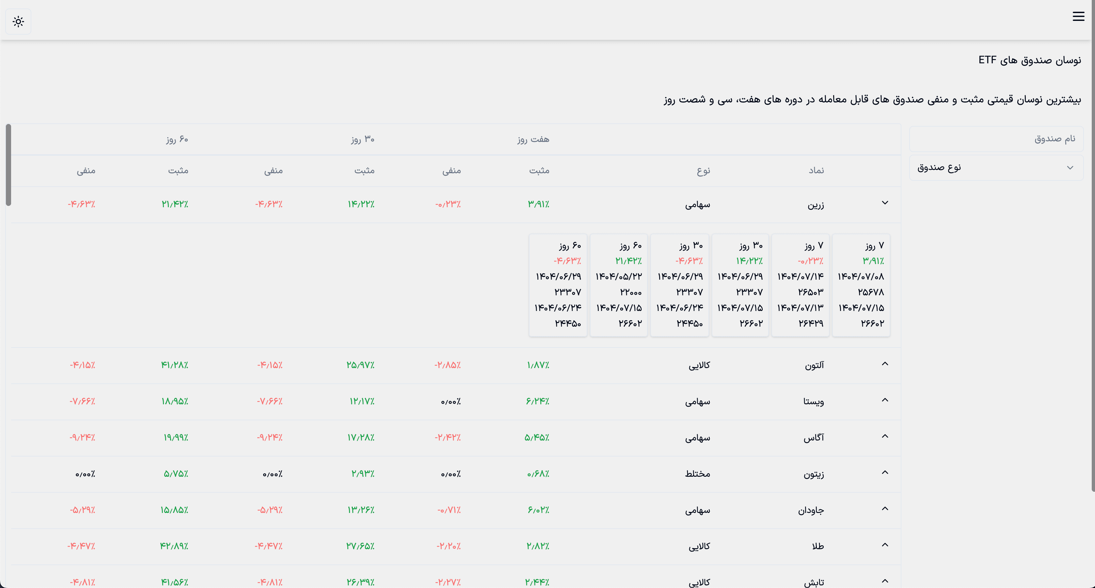The height and width of the screenshot is (588, 1095).
Task: Expand the آلتون fund row
Action: 885,364
